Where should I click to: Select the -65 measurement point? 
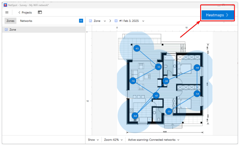[x=137, y=48]
